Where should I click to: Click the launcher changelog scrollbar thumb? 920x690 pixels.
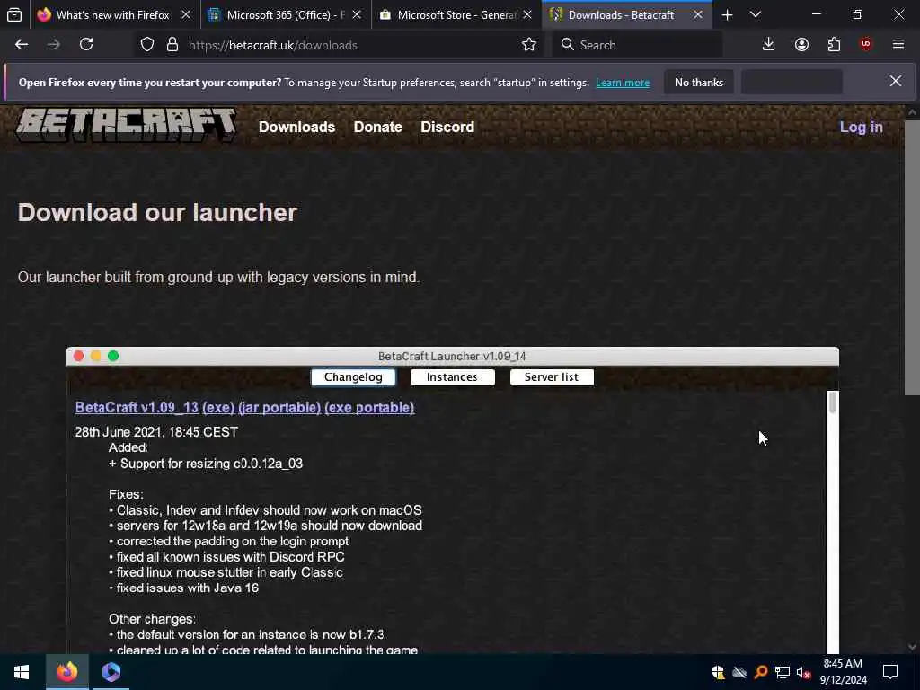(833, 403)
